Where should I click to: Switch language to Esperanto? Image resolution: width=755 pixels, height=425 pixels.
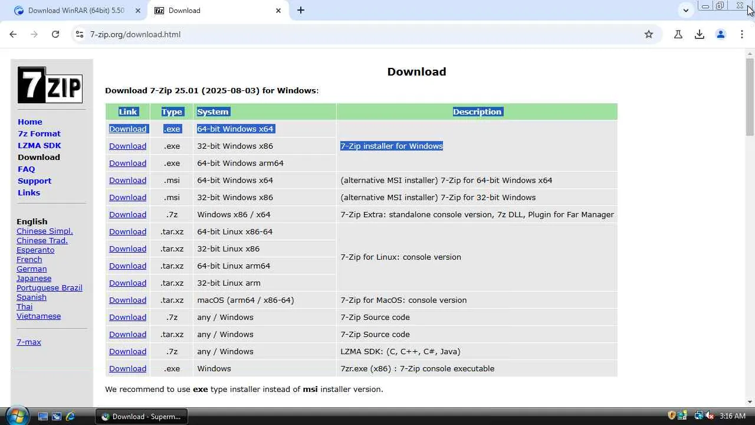pos(35,250)
